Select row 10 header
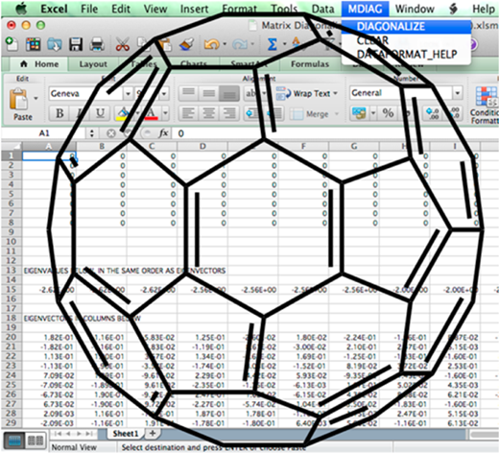The width and height of the screenshot is (499, 453). pyautogui.click(x=12, y=242)
